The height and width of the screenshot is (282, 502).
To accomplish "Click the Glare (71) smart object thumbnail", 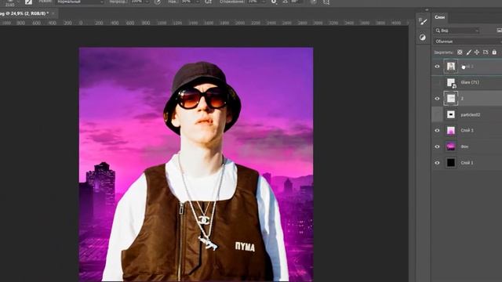I will [x=451, y=83].
